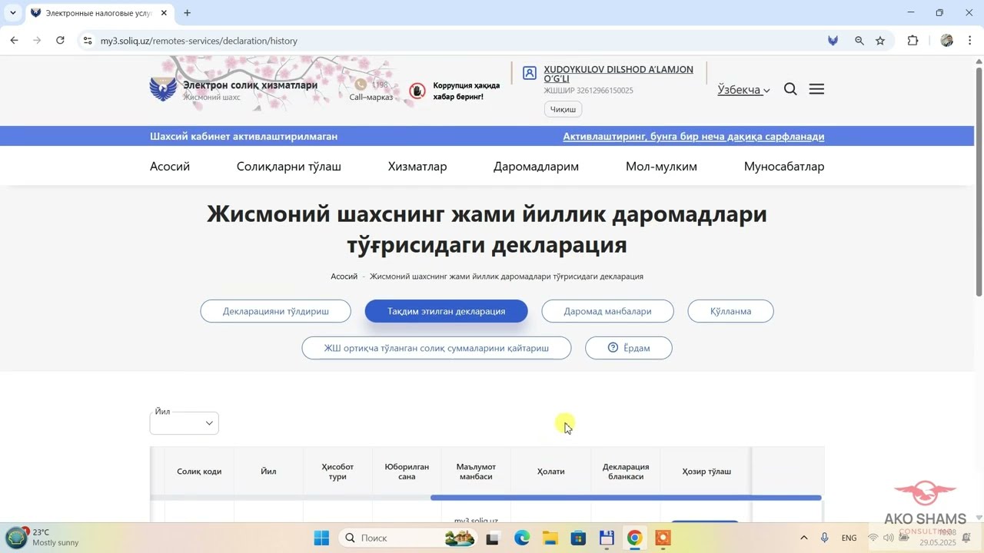
Task: Open Microsoft Store from taskbar
Action: 578,538
